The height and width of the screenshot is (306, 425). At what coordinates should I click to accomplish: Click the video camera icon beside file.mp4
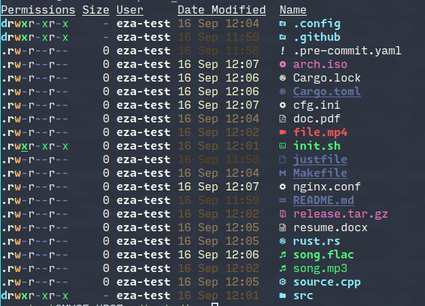(x=283, y=133)
